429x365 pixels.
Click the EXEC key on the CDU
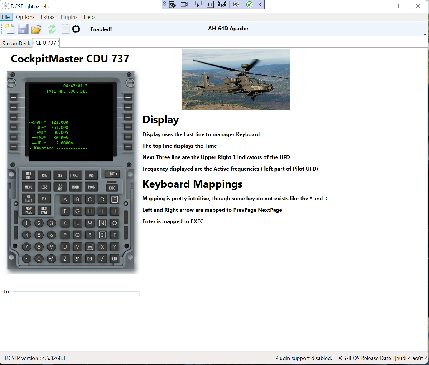click(x=112, y=188)
